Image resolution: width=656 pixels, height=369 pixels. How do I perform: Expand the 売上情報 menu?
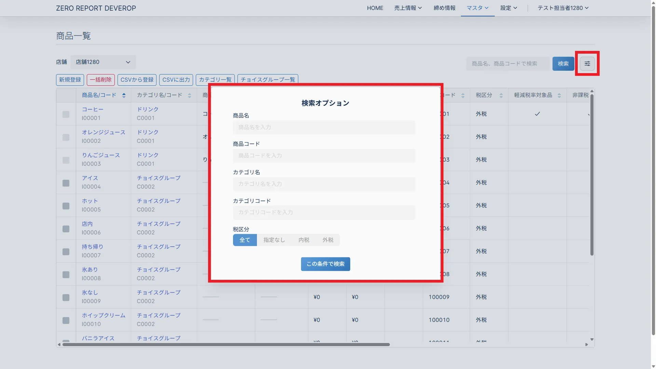click(x=408, y=8)
